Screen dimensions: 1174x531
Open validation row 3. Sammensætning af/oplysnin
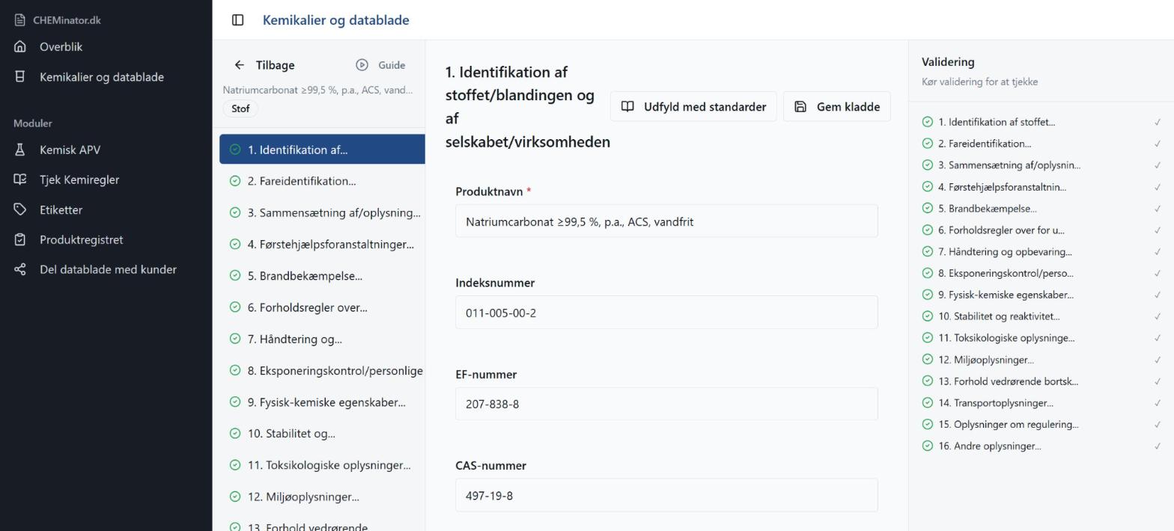pos(1041,165)
